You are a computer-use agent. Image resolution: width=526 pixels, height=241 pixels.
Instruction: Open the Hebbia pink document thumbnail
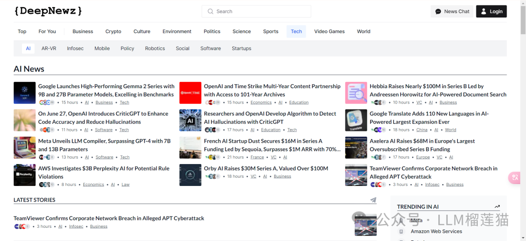click(356, 93)
